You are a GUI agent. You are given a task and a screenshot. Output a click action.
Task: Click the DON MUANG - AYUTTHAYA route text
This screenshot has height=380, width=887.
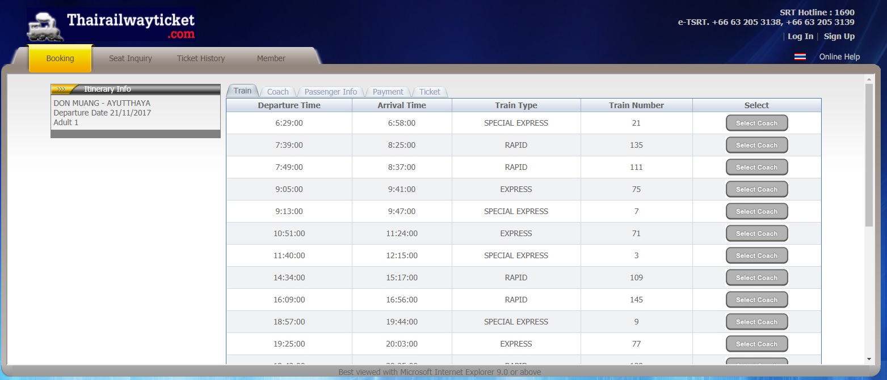coord(102,104)
